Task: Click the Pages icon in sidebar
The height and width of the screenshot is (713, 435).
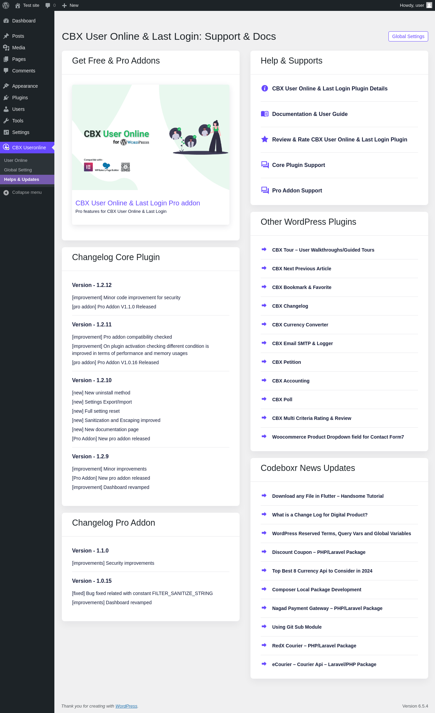Action: click(x=6, y=59)
